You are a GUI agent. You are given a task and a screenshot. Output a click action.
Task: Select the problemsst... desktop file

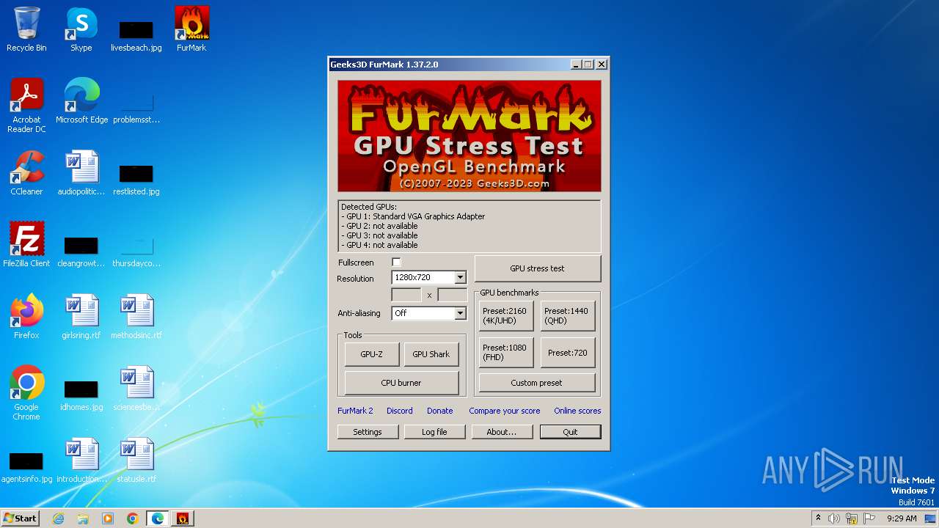[x=136, y=107]
